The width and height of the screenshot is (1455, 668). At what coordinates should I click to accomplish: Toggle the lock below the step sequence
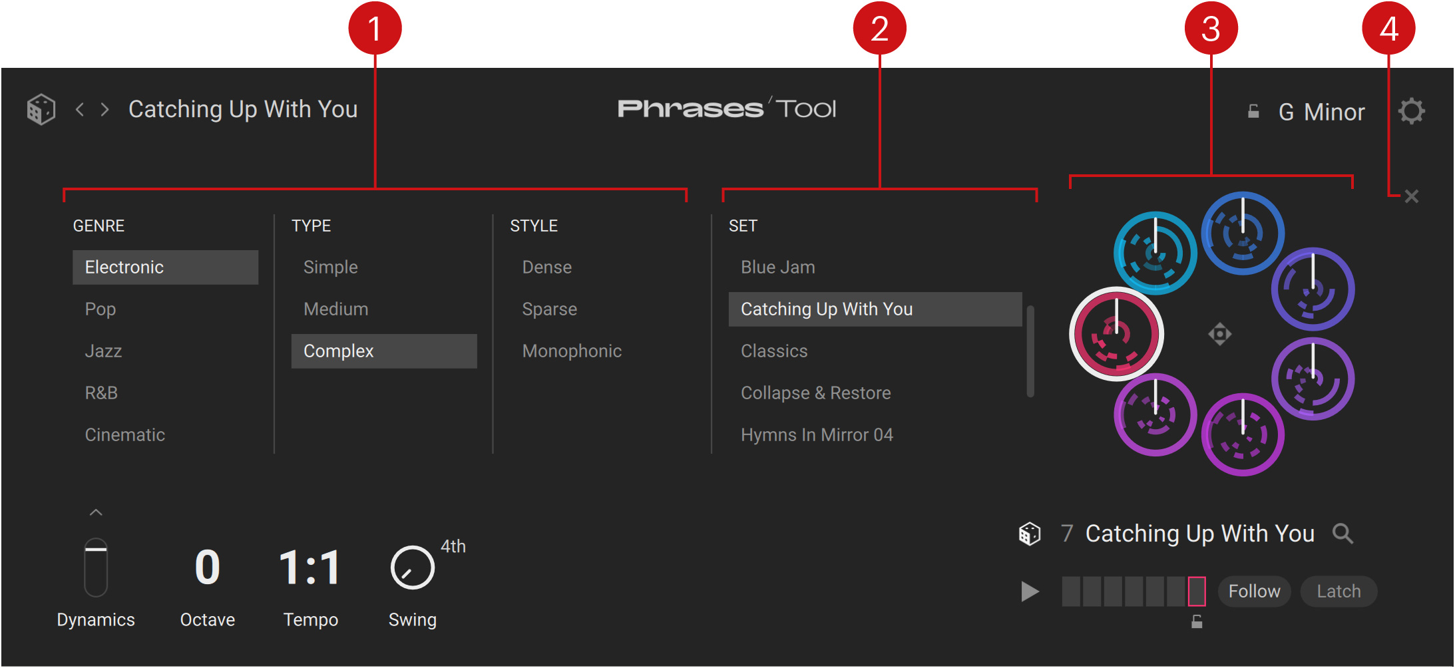tap(1197, 622)
